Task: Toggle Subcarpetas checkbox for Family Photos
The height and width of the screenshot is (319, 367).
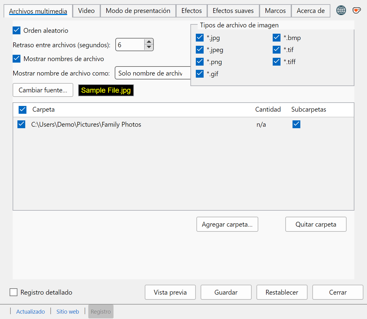Action: click(296, 124)
